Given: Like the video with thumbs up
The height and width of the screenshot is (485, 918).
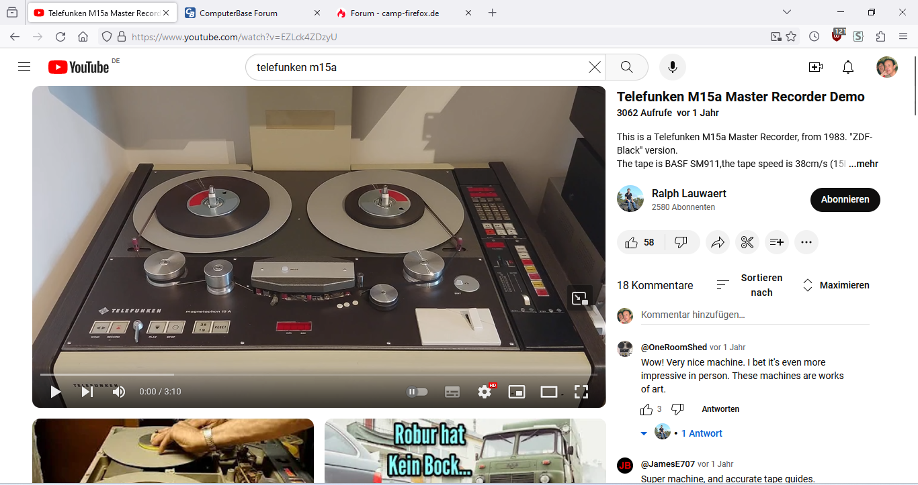Looking at the screenshot, I should pyautogui.click(x=632, y=242).
